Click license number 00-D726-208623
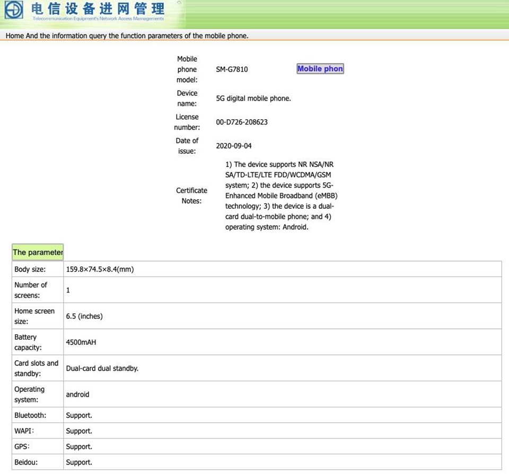The image size is (509, 474). tap(242, 122)
